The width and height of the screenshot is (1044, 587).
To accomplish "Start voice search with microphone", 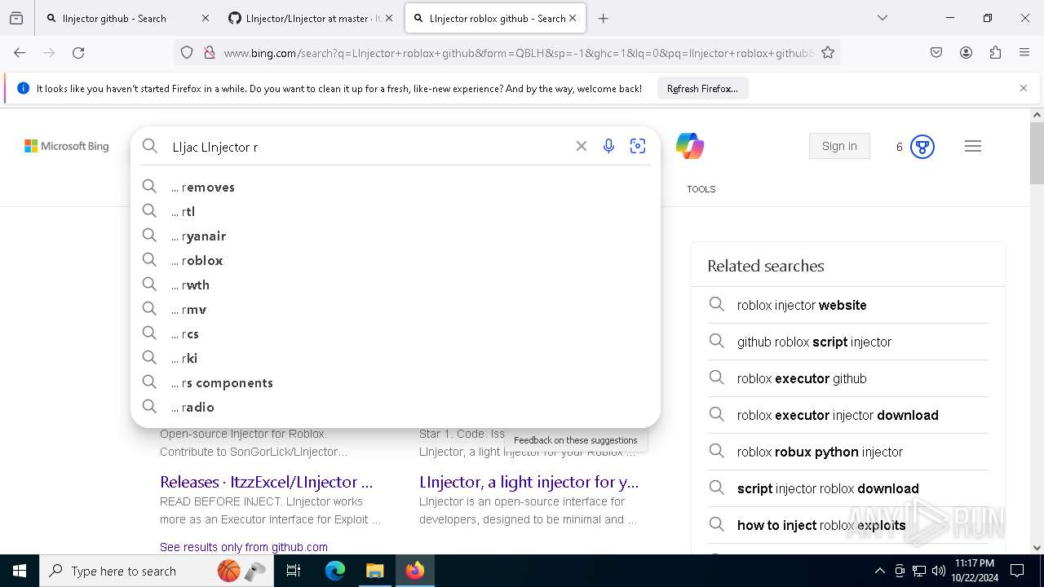I will (608, 146).
